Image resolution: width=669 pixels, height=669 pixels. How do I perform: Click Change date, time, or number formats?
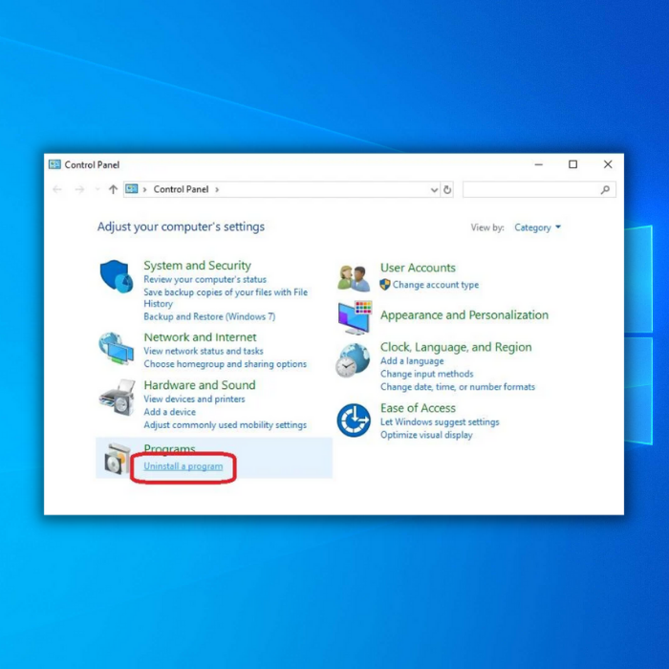pos(458,387)
